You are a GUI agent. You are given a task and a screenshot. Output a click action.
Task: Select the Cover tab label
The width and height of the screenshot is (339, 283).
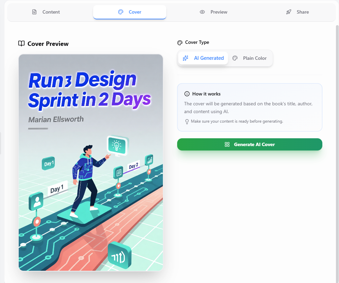point(135,12)
